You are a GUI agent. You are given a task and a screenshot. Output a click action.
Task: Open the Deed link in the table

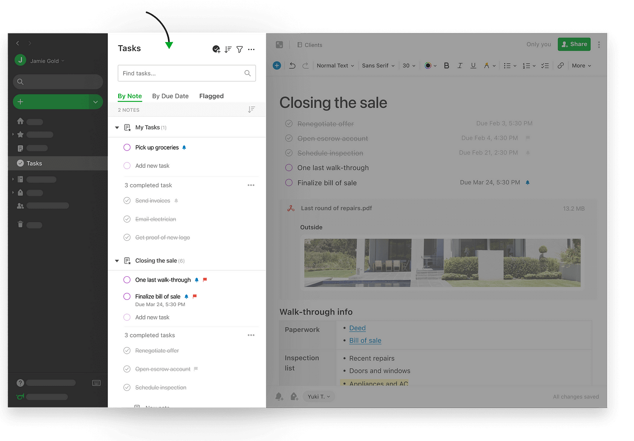[x=357, y=328]
